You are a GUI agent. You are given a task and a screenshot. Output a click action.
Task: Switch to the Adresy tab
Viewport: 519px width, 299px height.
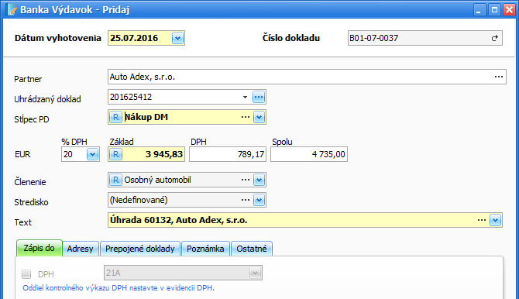coord(80,249)
